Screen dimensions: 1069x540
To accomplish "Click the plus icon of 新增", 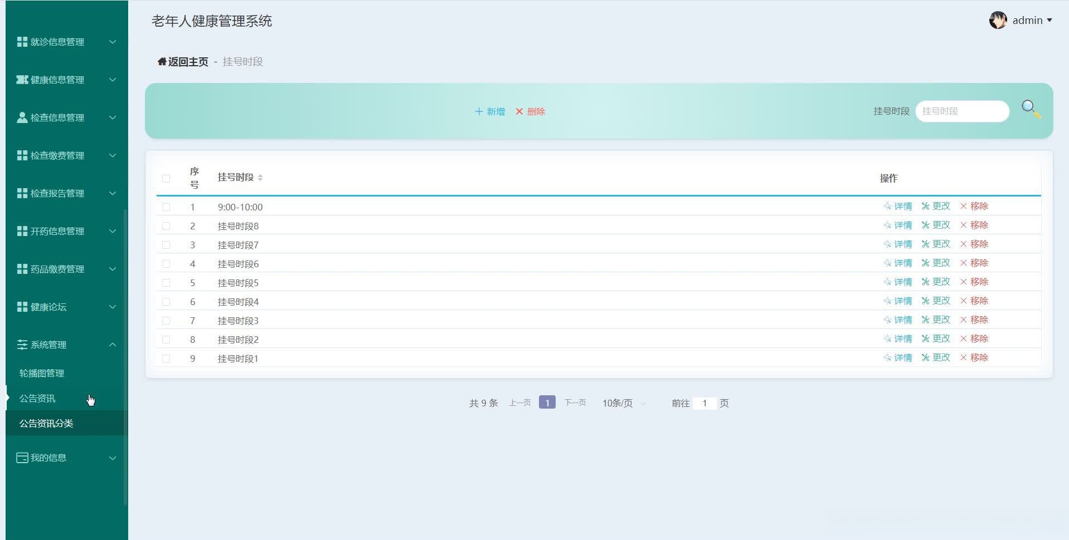I will coord(479,111).
